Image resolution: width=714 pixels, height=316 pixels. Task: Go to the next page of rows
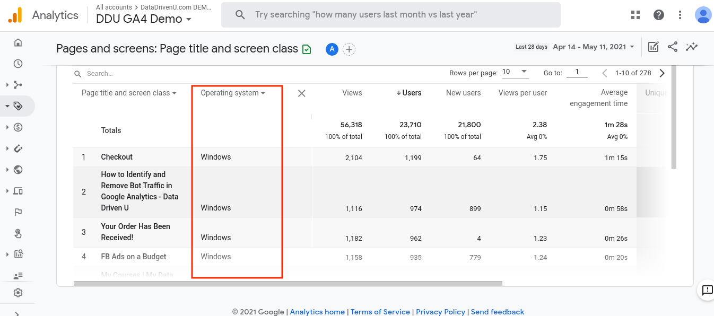662,73
